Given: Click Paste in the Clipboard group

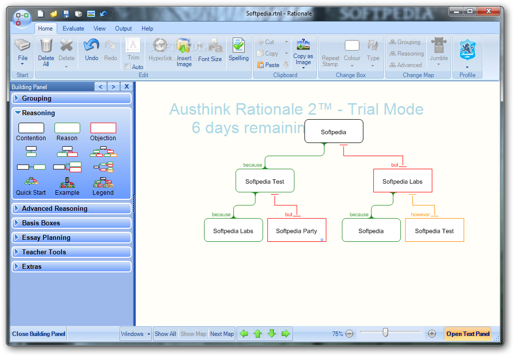Looking at the screenshot, I should coord(268,65).
